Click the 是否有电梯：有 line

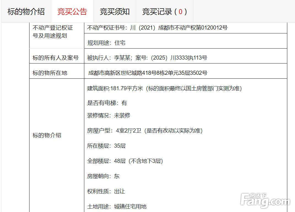pyautogui.click(x=107, y=103)
